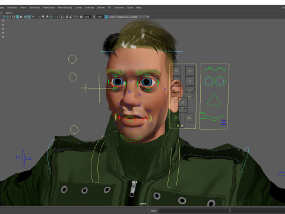Viewport: 285px width, 214px height.
Task: Toggle the dimmed Shadows icon
Action: 37,17
